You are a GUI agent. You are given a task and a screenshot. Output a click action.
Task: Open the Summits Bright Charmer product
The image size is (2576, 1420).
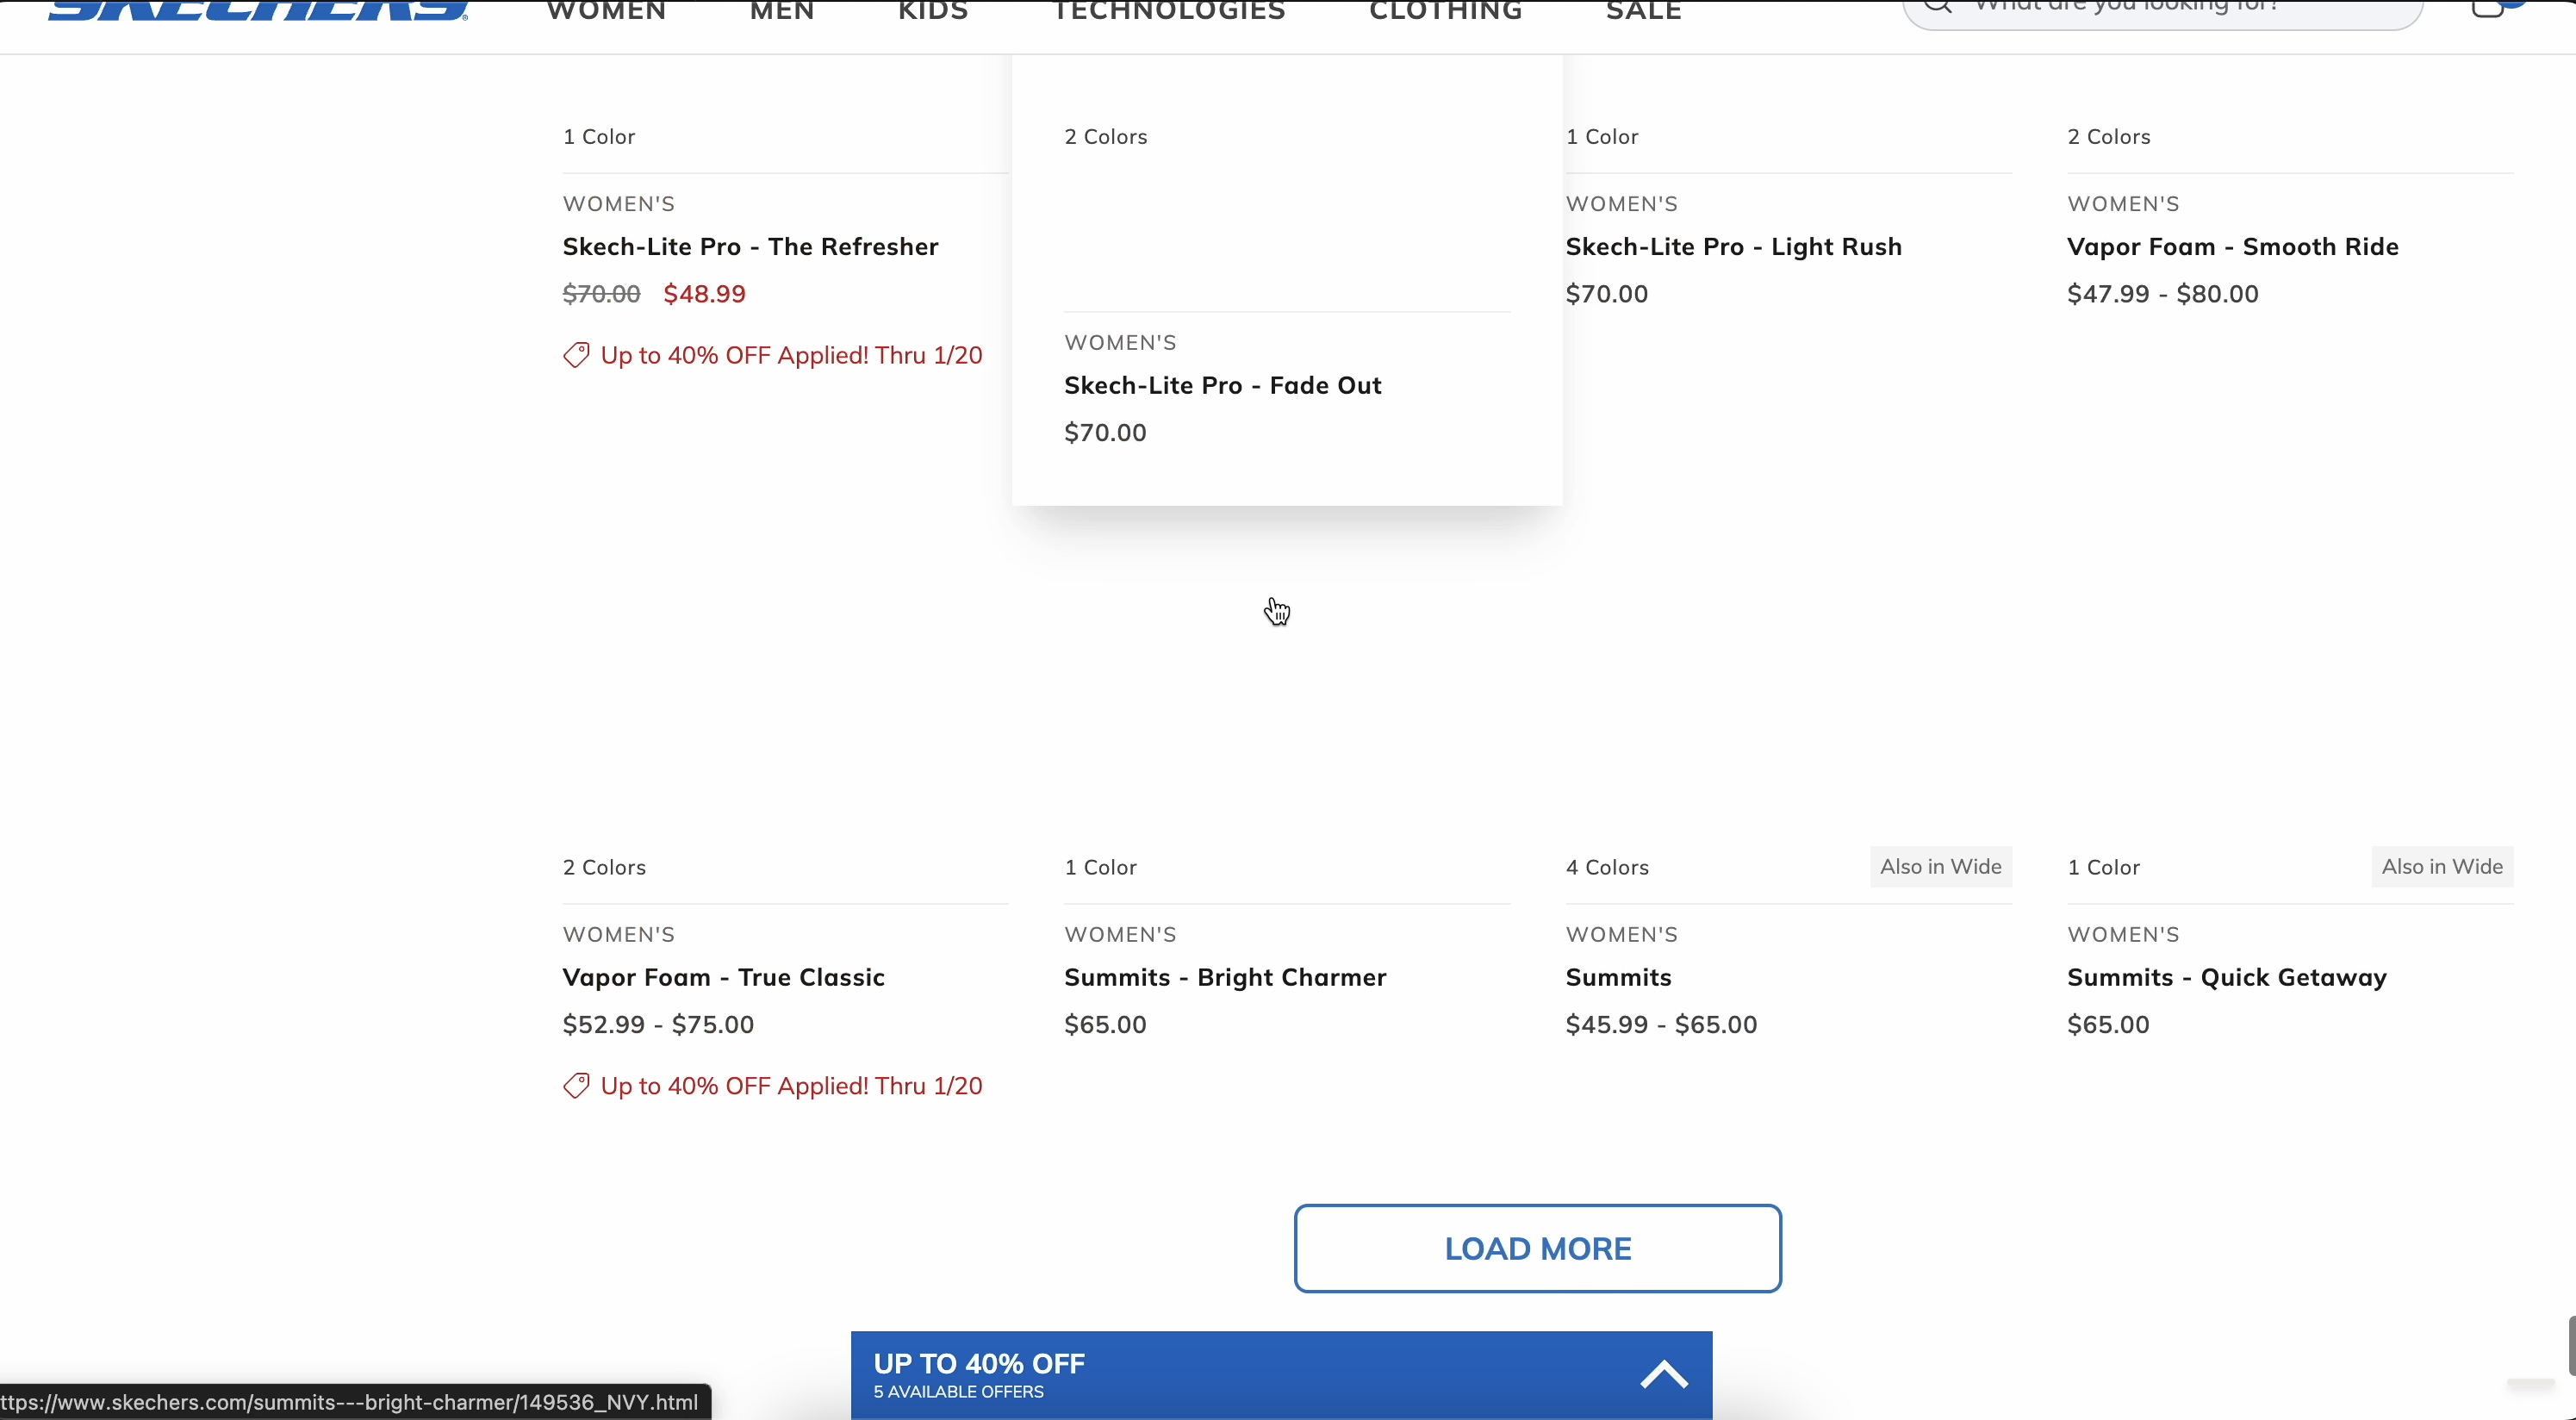click(x=1225, y=978)
